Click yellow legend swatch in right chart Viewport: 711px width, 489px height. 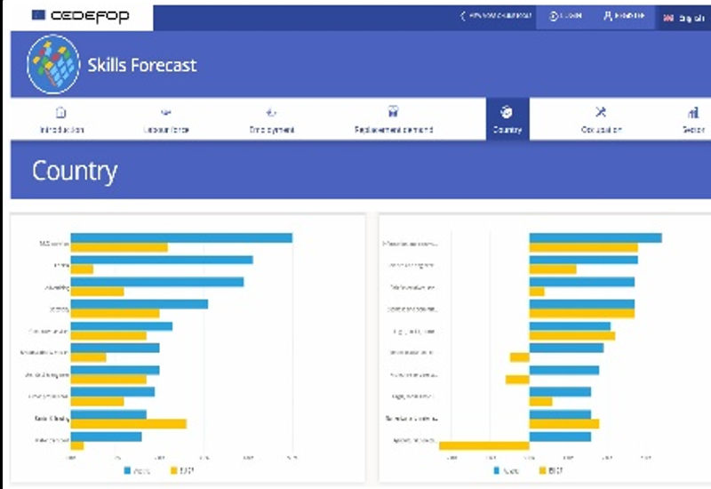tap(543, 471)
